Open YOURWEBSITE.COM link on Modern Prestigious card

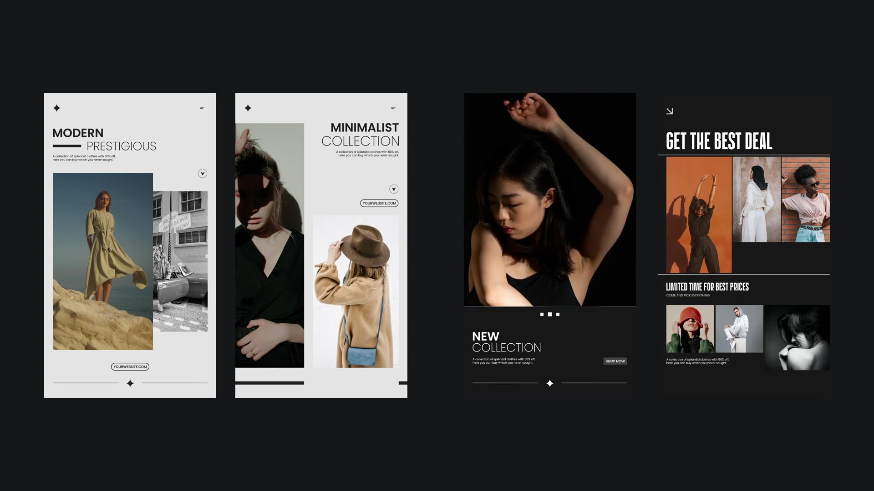pyautogui.click(x=130, y=366)
